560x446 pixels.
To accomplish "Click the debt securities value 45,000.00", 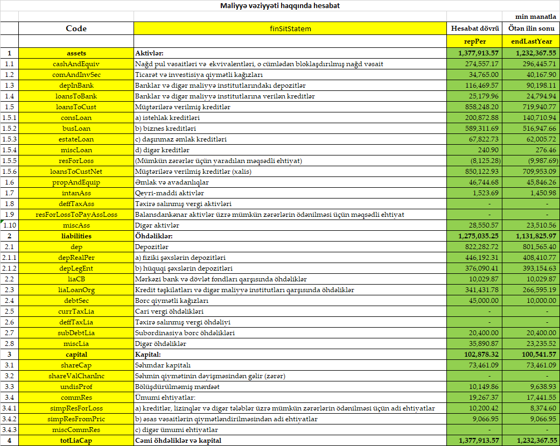I will [x=474, y=300].
